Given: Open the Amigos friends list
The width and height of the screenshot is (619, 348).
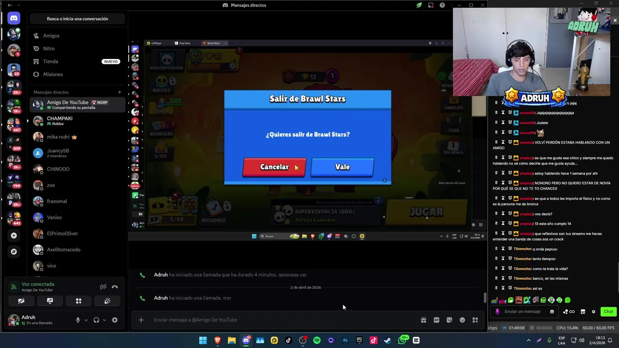Looking at the screenshot, I should (x=77, y=36).
